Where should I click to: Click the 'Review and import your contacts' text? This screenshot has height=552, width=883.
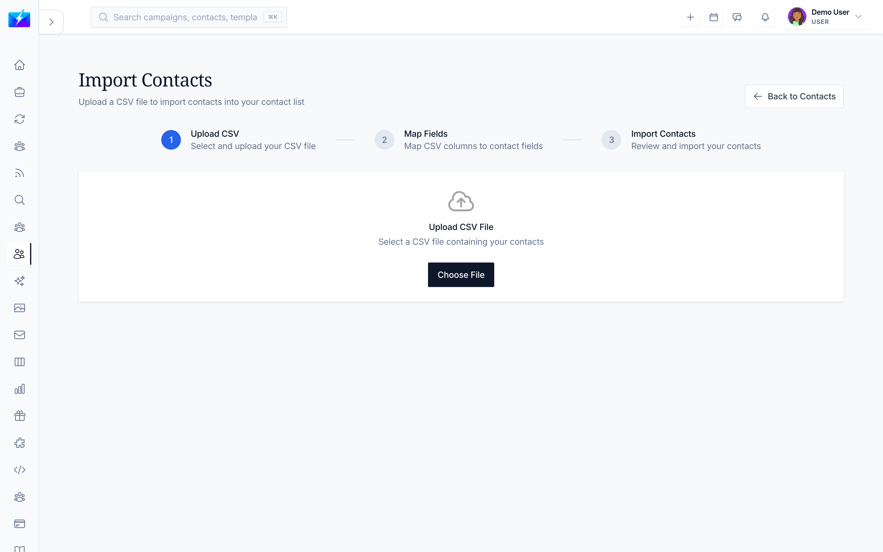(696, 146)
